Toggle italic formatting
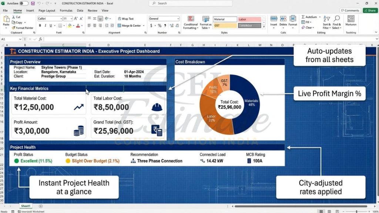Screen dimensions: 379x213 click(45, 25)
